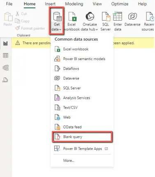The width and height of the screenshot is (155, 177).
Task: Open Power BI Template Apps
Action: (82, 149)
